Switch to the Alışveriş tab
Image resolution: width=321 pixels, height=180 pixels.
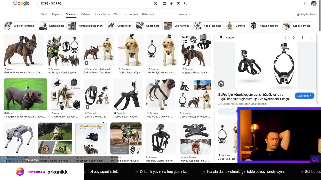coord(57,14)
